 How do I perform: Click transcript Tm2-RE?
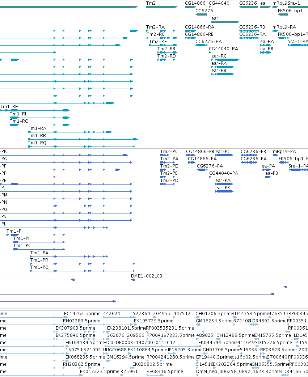point(158,41)
